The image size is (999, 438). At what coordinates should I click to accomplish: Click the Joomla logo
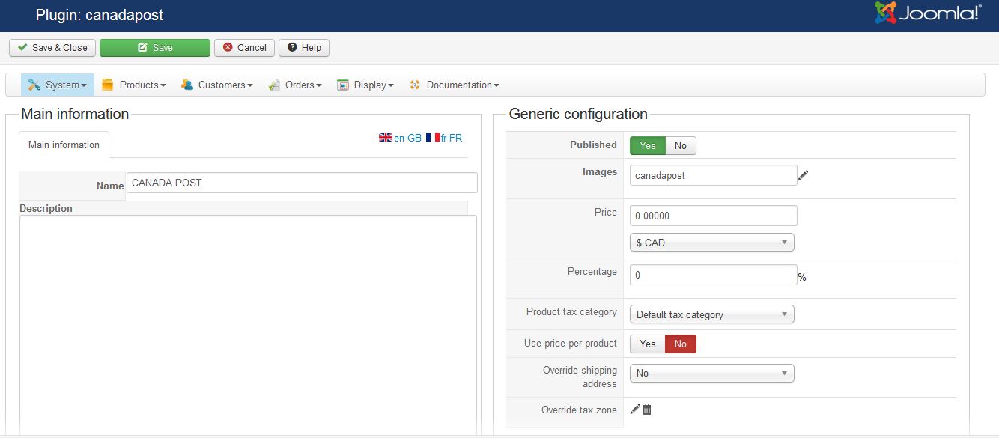pos(928,13)
